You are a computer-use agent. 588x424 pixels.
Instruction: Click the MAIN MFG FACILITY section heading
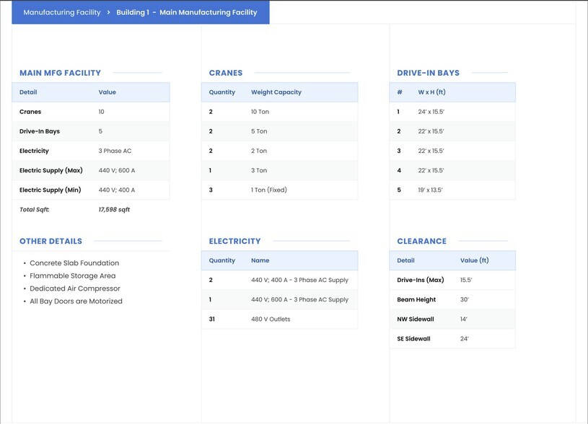pos(60,73)
